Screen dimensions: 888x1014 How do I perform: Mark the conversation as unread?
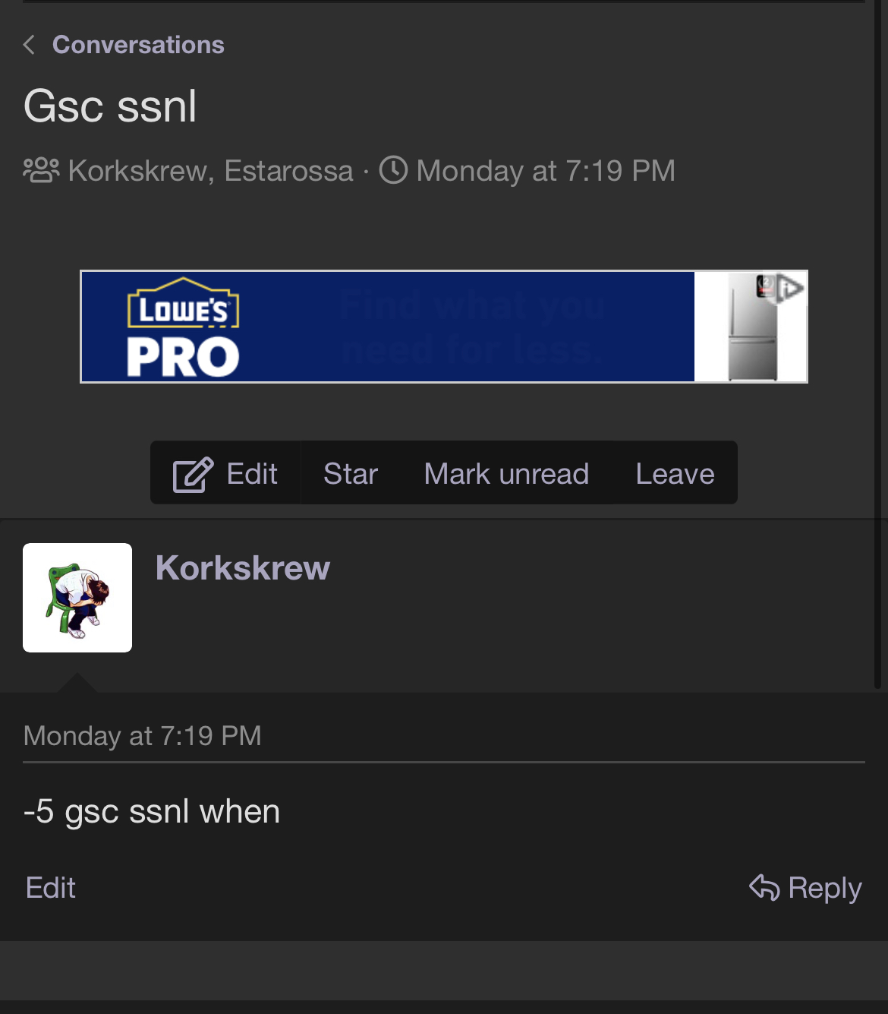tap(506, 474)
